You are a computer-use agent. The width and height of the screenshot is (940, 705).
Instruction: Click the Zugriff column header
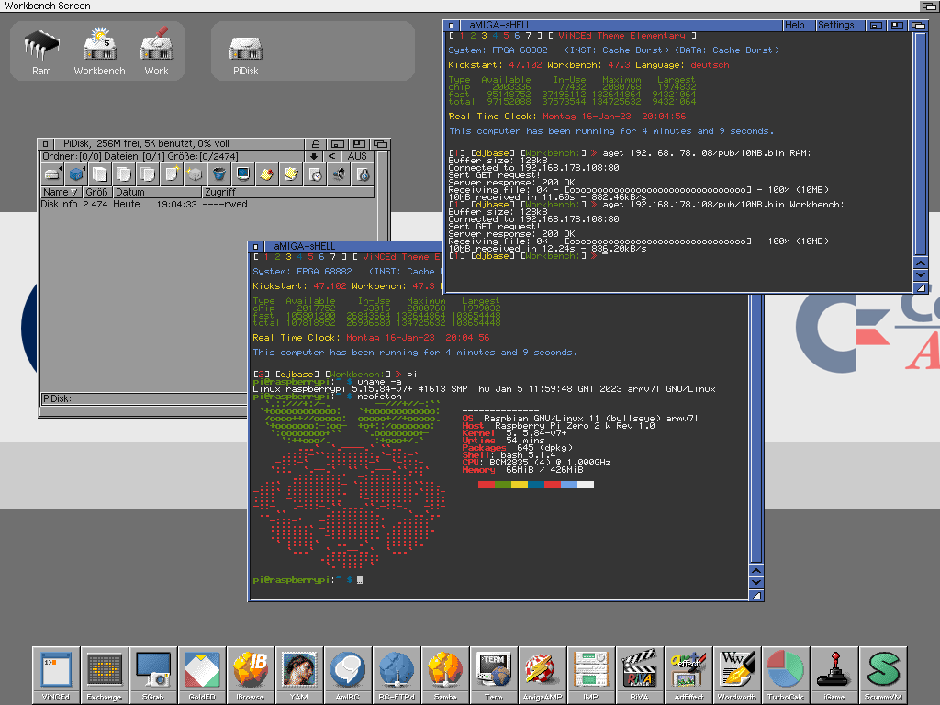pyautogui.click(x=287, y=192)
